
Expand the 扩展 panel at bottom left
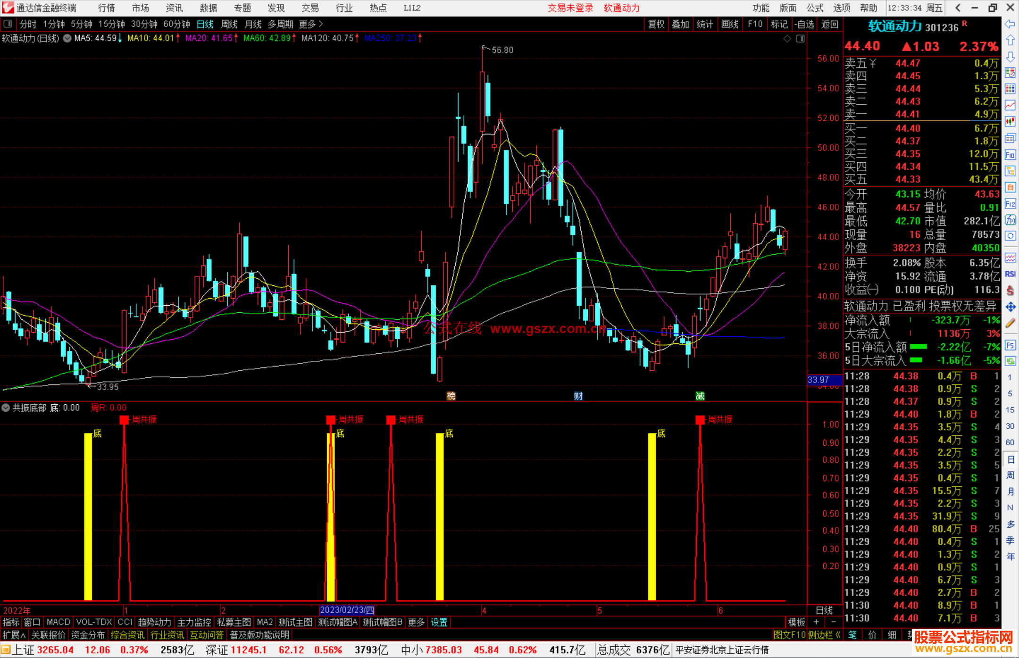(x=14, y=635)
